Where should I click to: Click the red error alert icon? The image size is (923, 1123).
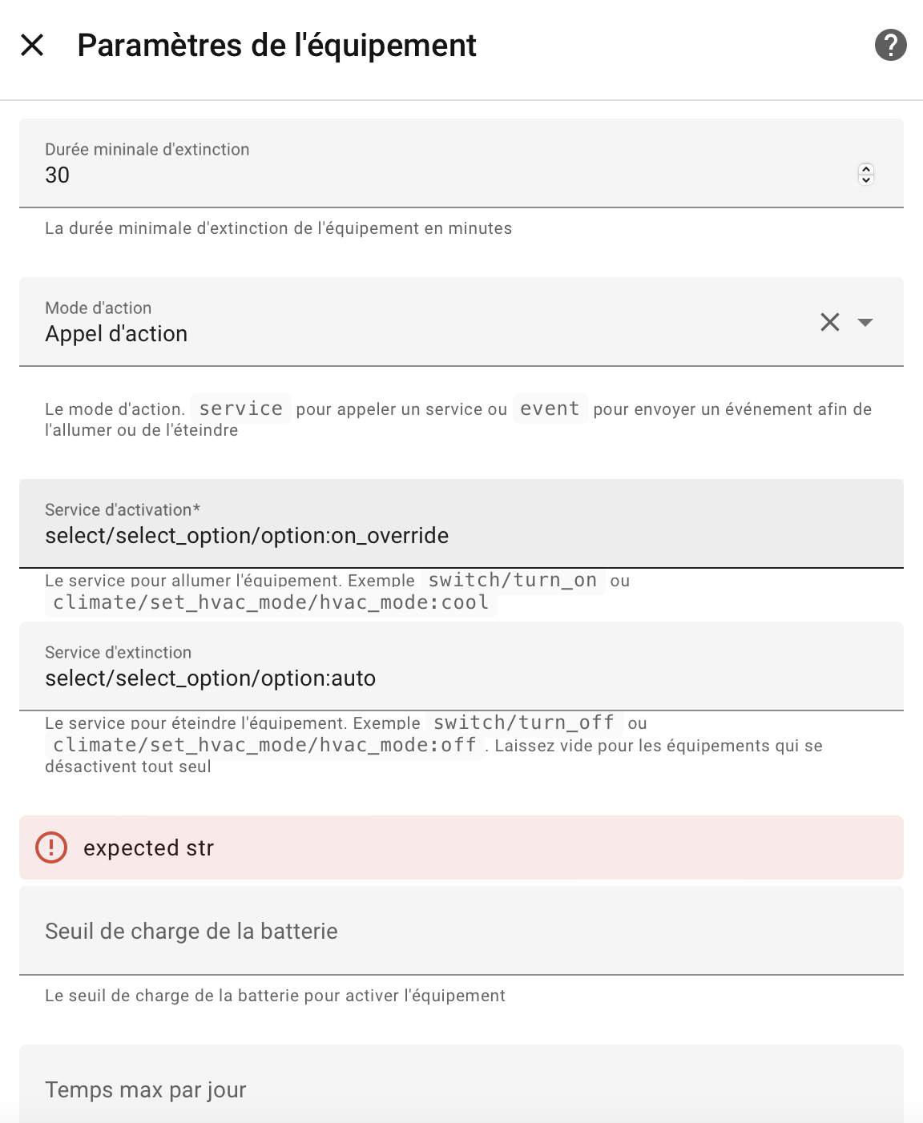tap(51, 847)
